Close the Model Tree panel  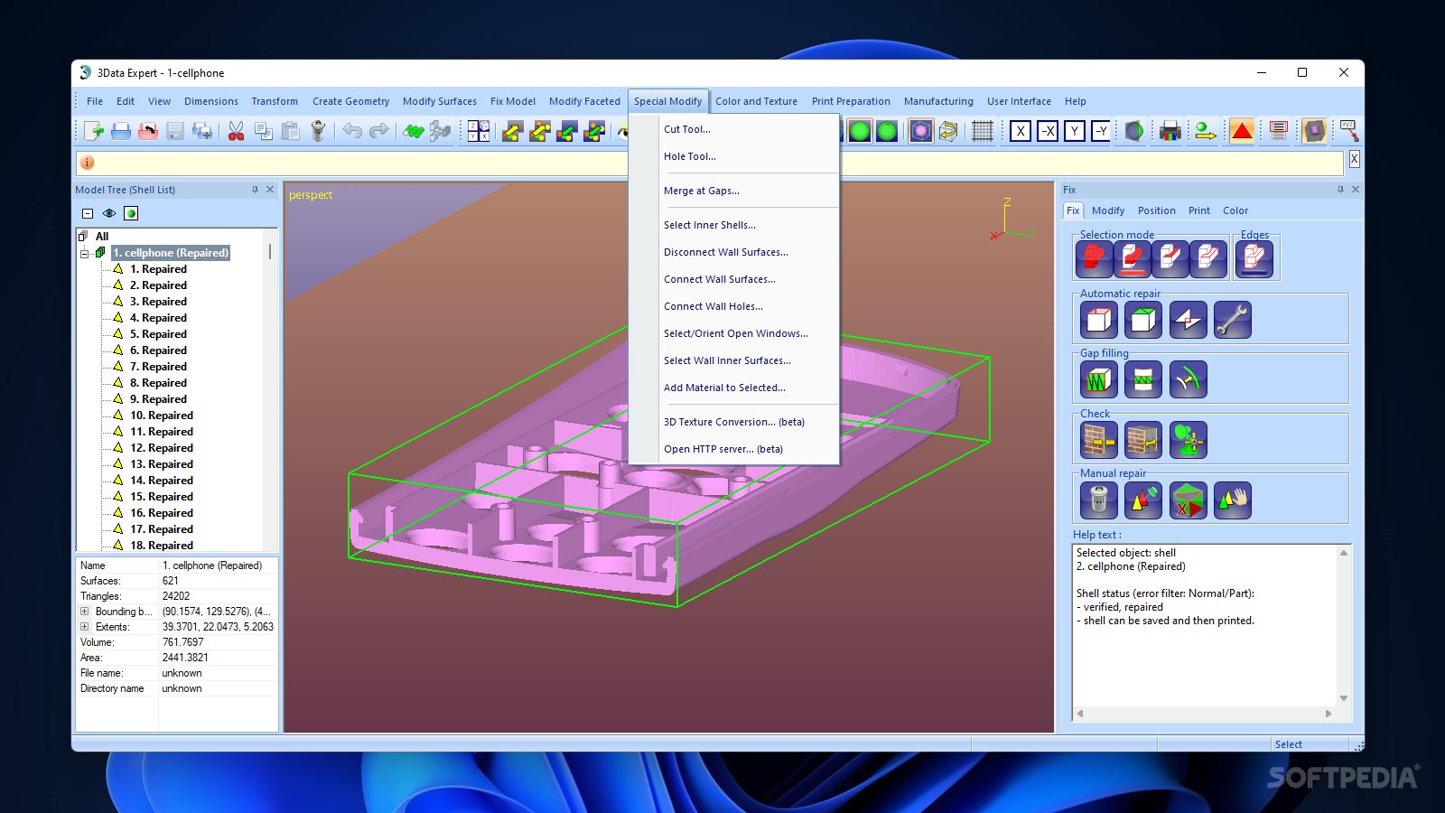pos(270,190)
